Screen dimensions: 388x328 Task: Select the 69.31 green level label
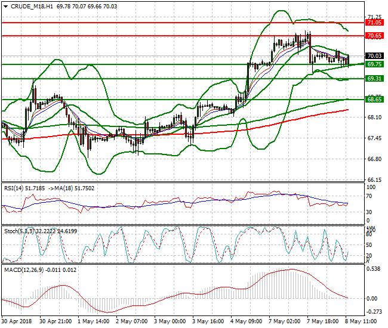pyautogui.click(x=374, y=79)
